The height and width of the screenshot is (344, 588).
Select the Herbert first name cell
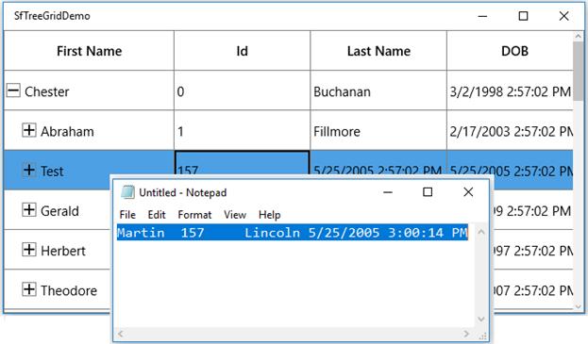pos(58,250)
